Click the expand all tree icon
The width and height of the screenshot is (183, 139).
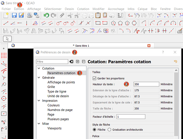pyautogui.click(x=78, y=61)
